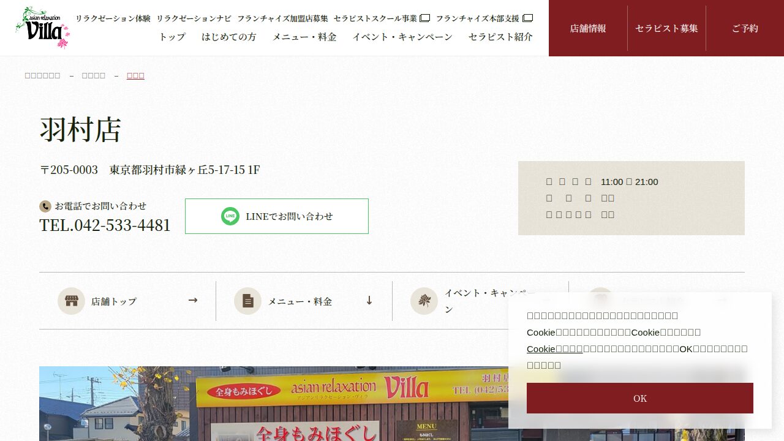Click right arrow next to 店舗トップ

193,300
